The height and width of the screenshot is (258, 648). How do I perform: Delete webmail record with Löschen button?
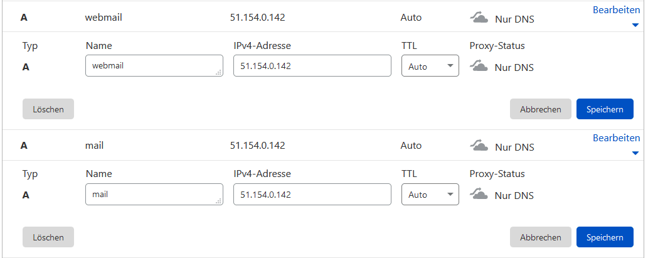tap(48, 109)
